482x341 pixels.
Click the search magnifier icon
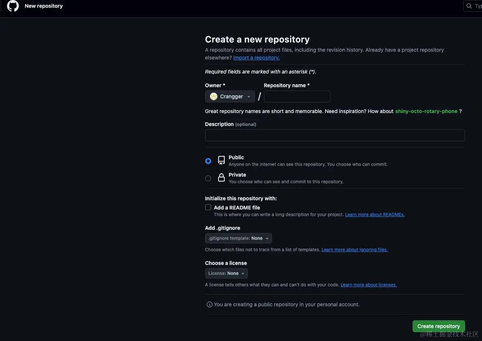[469, 6]
